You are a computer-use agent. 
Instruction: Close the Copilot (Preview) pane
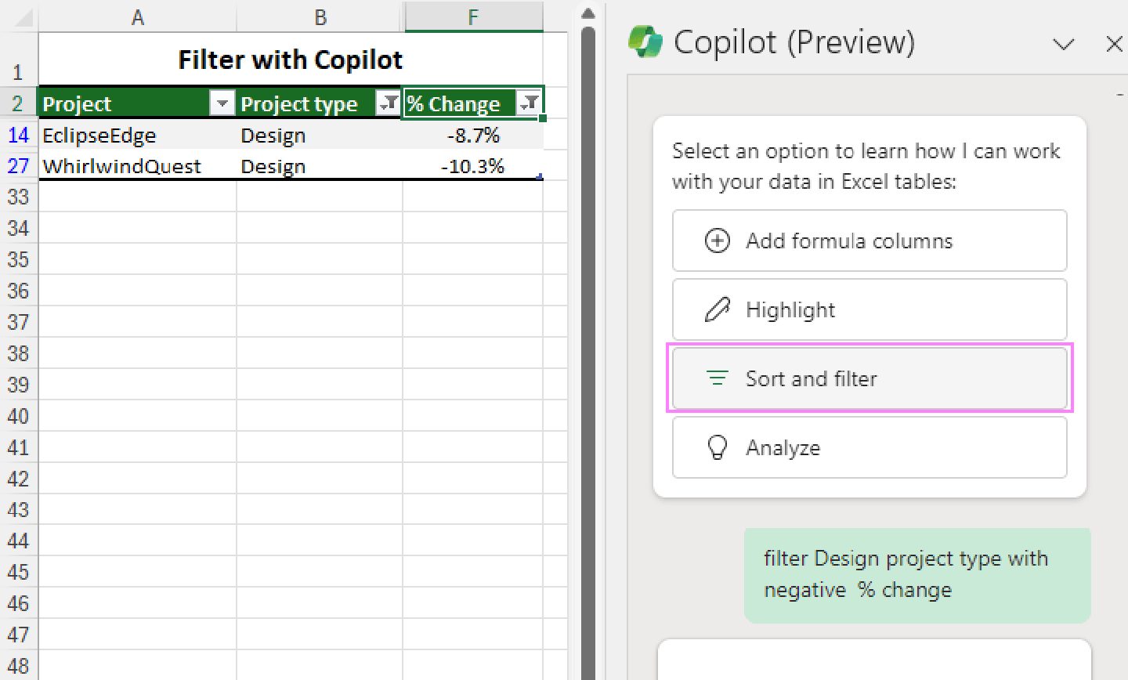pos(1114,44)
